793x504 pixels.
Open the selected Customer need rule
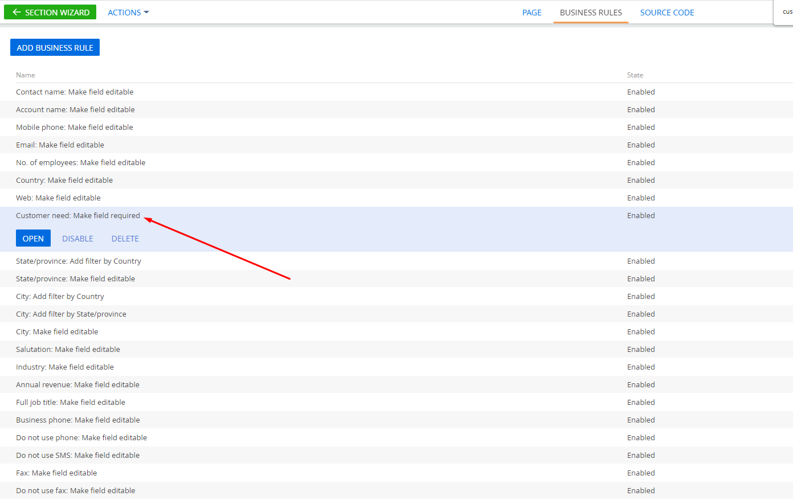tap(33, 238)
